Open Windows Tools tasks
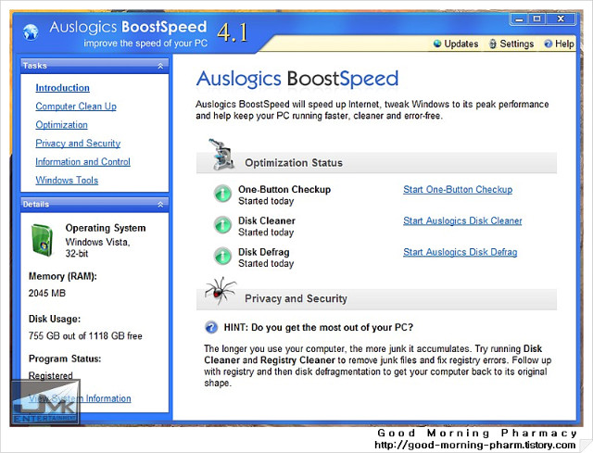 67,181
